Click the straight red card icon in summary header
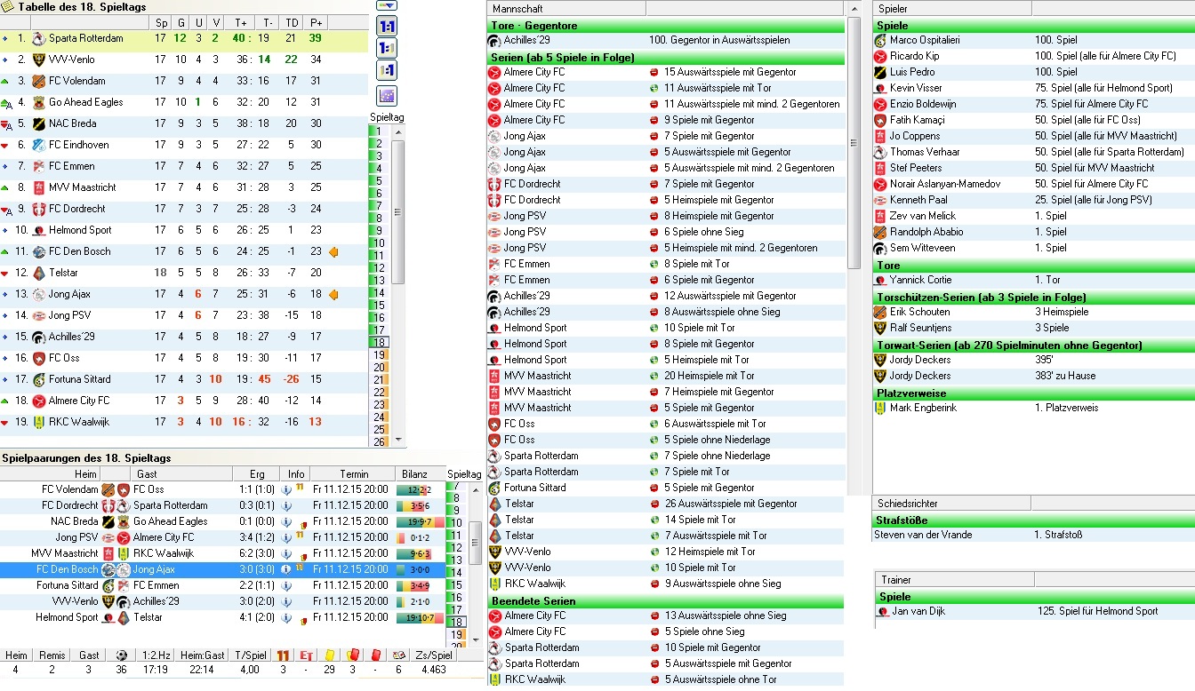The image size is (1195, 691). 375,655
